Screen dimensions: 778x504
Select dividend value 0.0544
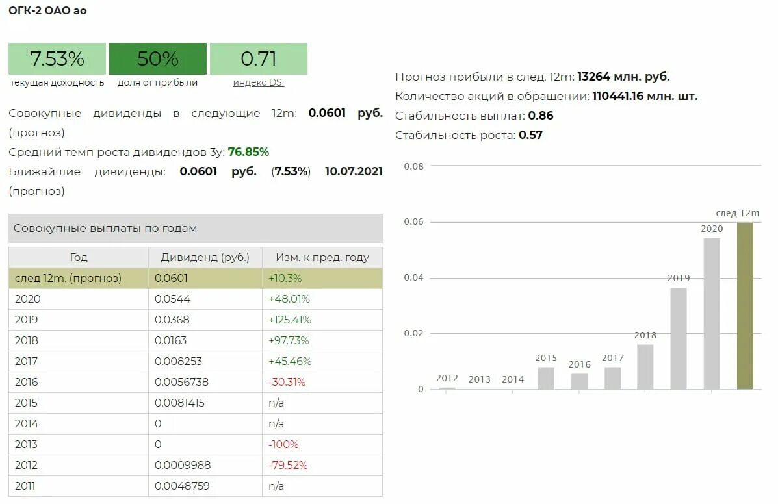172,299
